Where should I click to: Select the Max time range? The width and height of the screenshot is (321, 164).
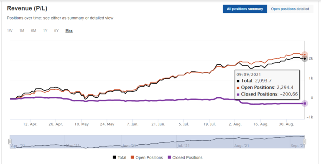69,31
